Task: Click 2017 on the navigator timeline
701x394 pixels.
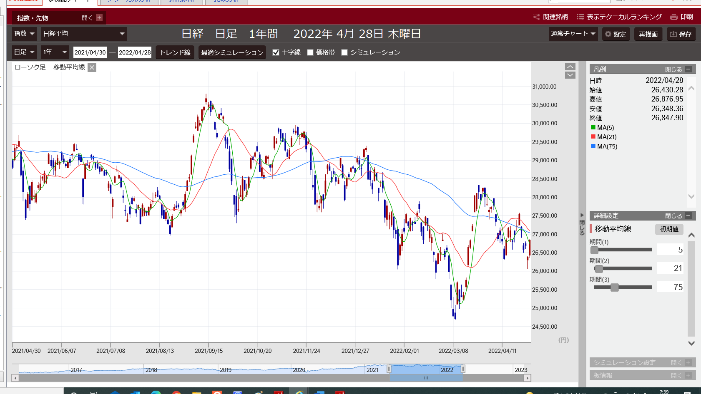Action: pos(76,370)
